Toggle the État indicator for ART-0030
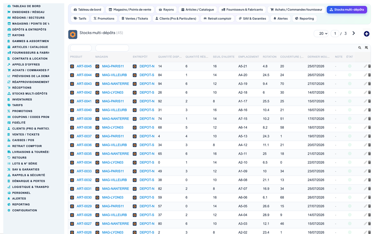 coord(350,197)
